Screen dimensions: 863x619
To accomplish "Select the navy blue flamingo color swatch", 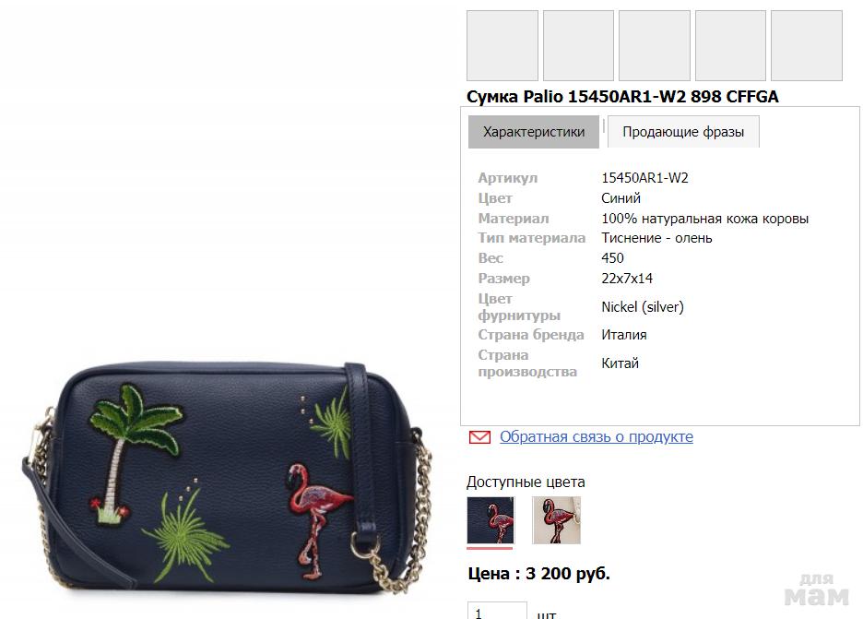I will pos(491,520).
